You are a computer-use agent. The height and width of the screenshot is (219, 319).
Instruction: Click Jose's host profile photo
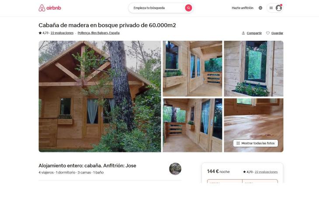coord(175,169)
